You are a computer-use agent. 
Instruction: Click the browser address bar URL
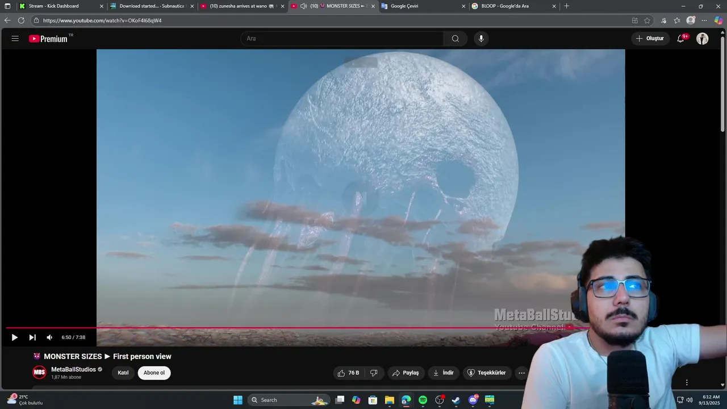click(102, 20)
